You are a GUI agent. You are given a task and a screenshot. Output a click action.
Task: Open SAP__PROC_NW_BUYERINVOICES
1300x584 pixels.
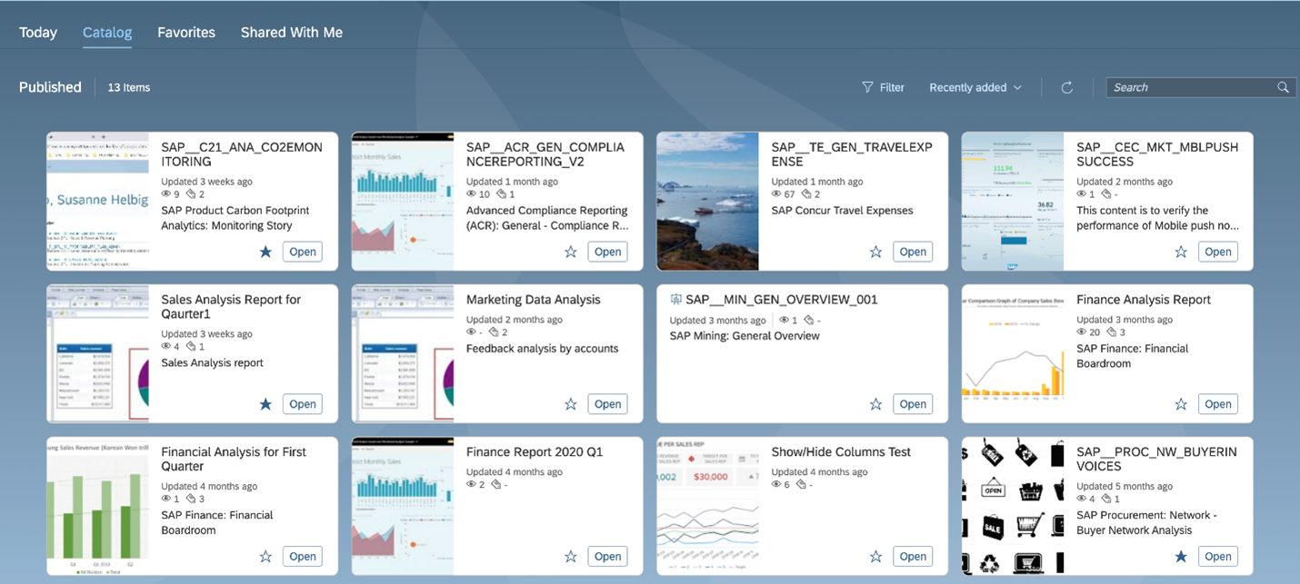tap(1218, 557)
